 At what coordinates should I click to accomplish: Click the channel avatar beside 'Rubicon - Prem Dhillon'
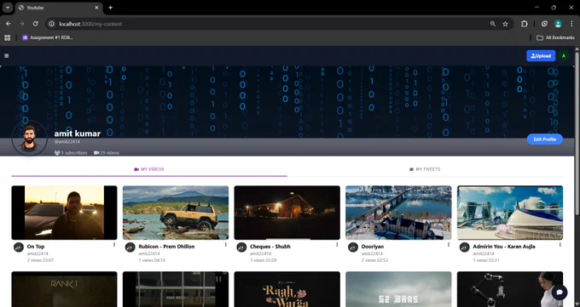point(130,247)
